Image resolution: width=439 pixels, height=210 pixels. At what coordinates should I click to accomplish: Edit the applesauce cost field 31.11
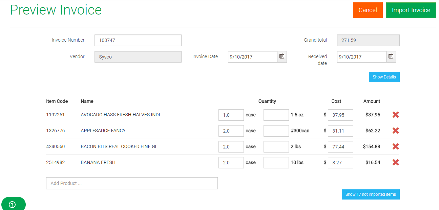click(340, 131)
